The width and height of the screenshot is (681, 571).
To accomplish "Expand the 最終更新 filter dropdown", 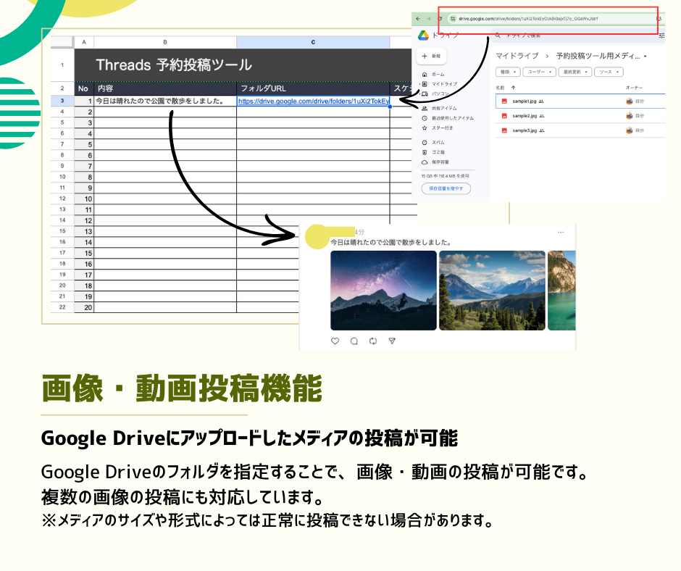I will 575,72.
